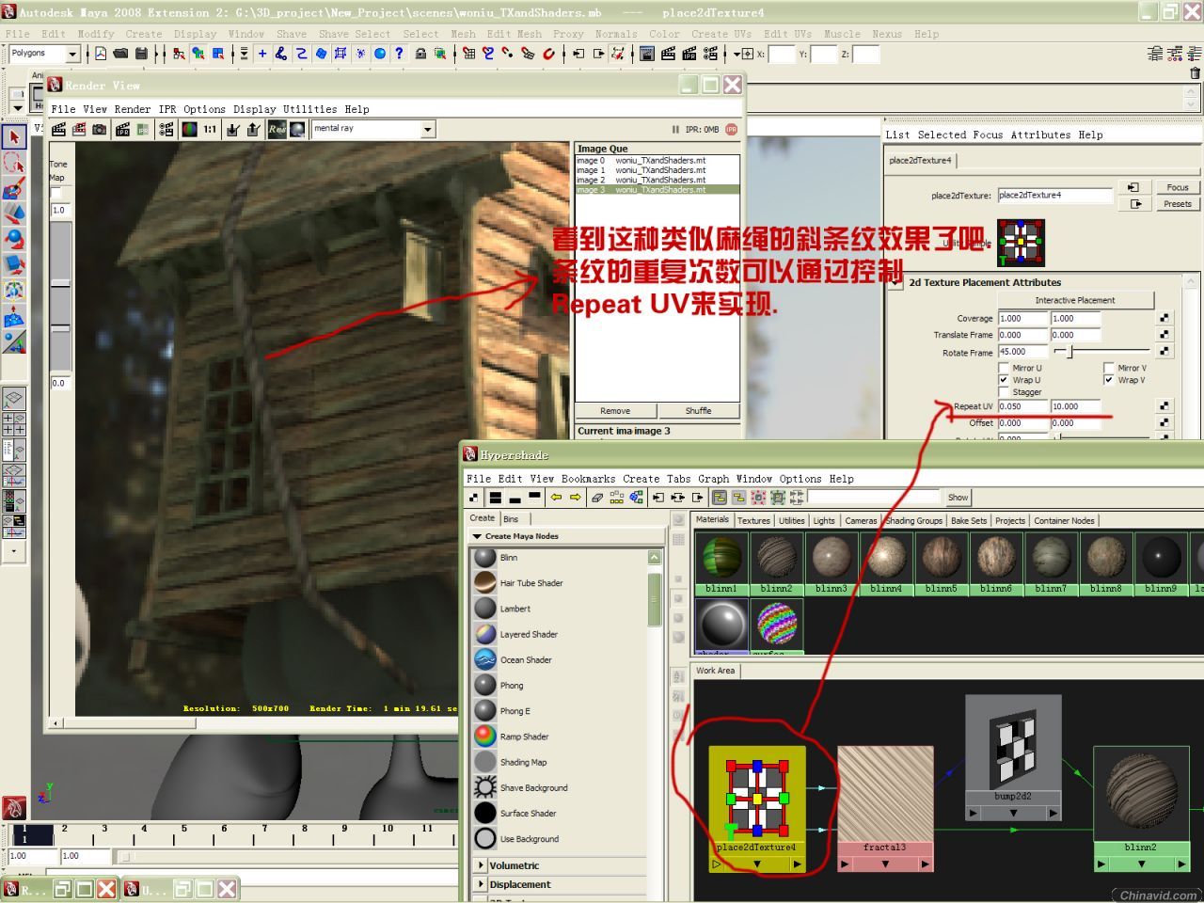The height and width of the screenshot is (903, 1204).
Task: Click the Shuffle button in Image Que
Action: tap(698, 411)
